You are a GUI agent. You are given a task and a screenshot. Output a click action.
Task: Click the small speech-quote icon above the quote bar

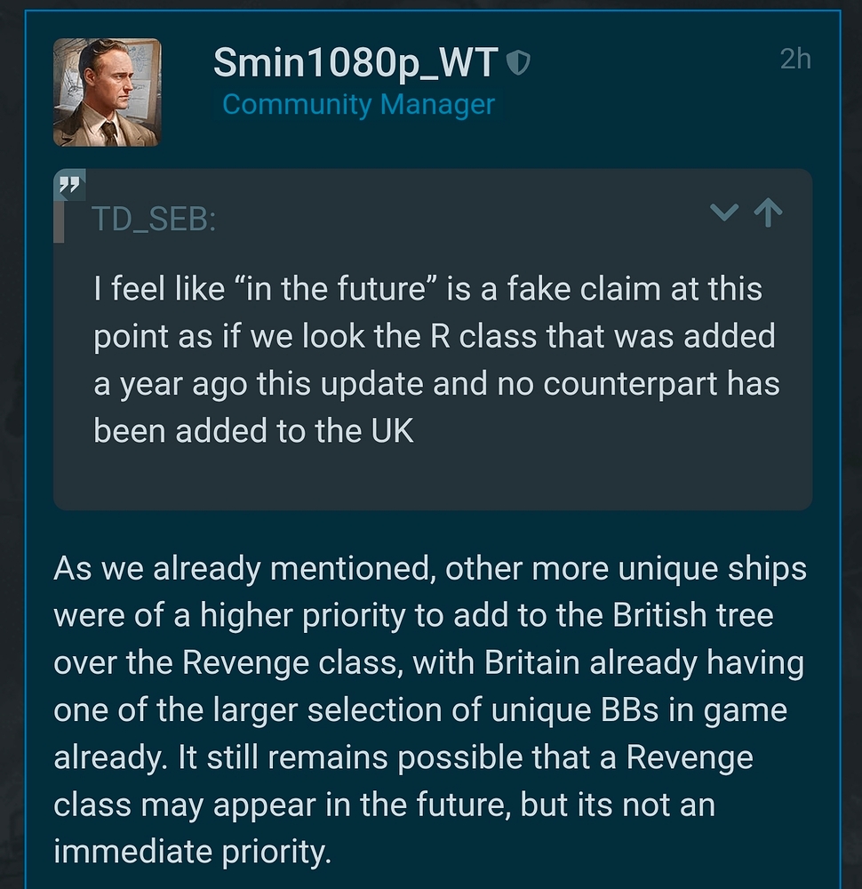tap(71, 185)
